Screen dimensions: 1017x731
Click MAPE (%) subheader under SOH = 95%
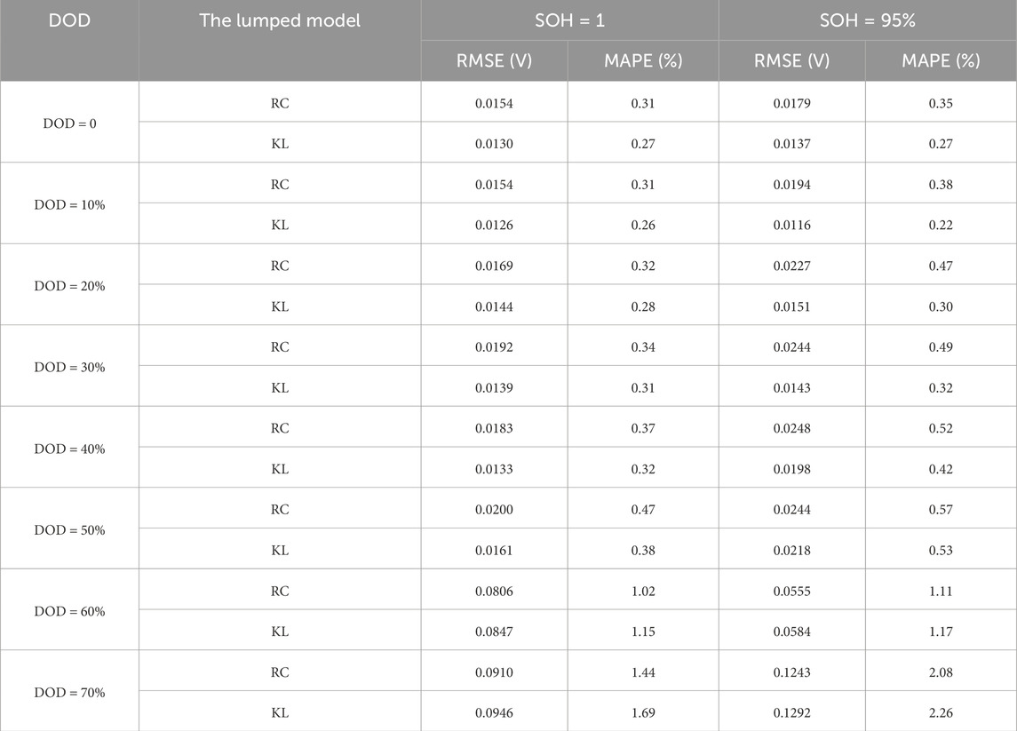[x=941, y=61]
